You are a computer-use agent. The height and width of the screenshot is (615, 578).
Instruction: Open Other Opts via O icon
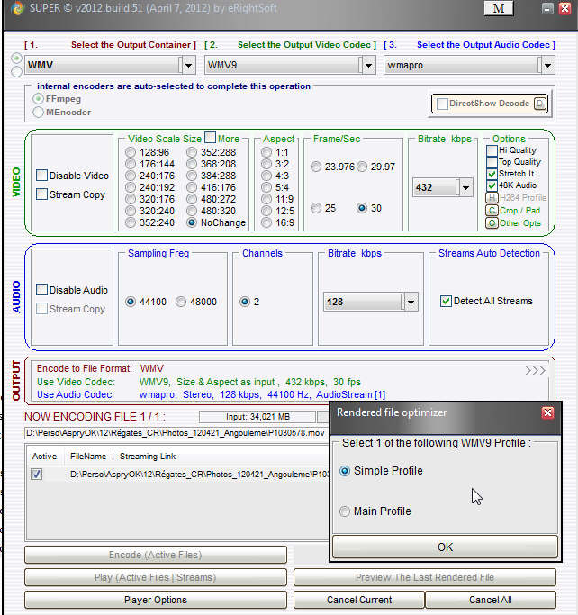(x=492, y=222)
